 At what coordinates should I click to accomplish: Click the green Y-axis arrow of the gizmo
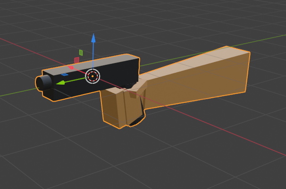pos(60,83)
